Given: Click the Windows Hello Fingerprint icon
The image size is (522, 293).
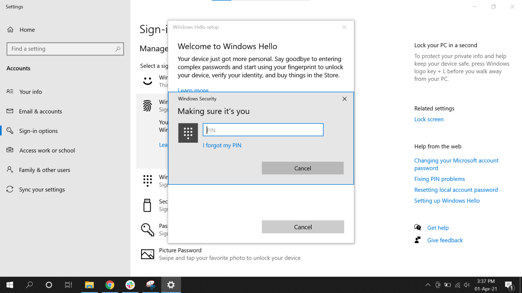Looking at the screenshot, I should tap(147, 105).
